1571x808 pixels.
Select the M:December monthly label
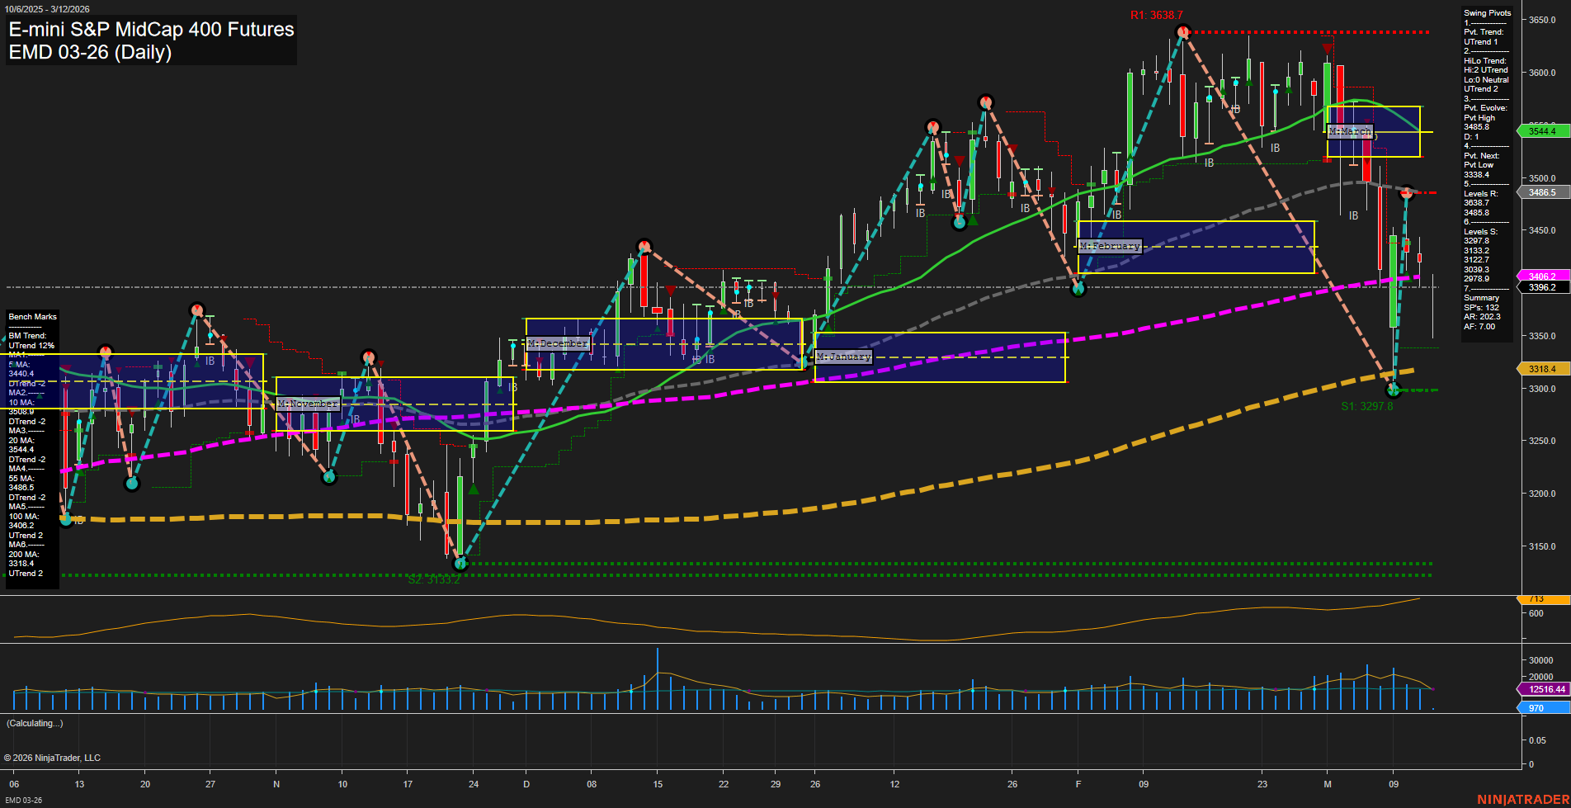pos(558,343)
